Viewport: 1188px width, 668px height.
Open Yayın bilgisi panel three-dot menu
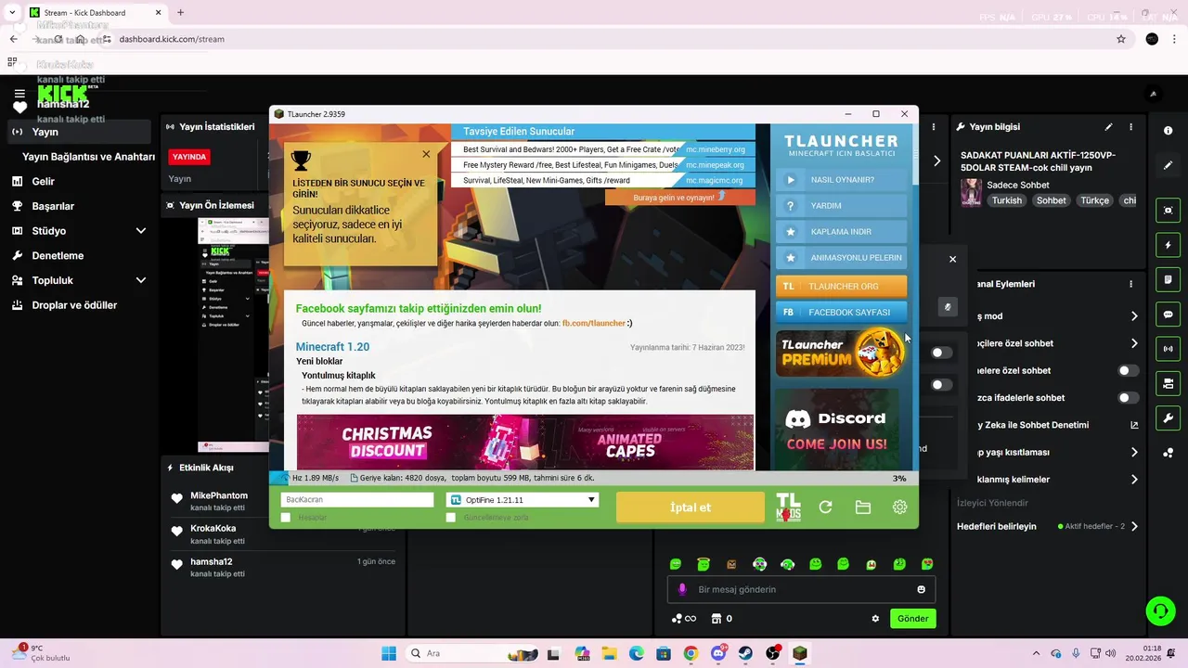pos(1130,127)
